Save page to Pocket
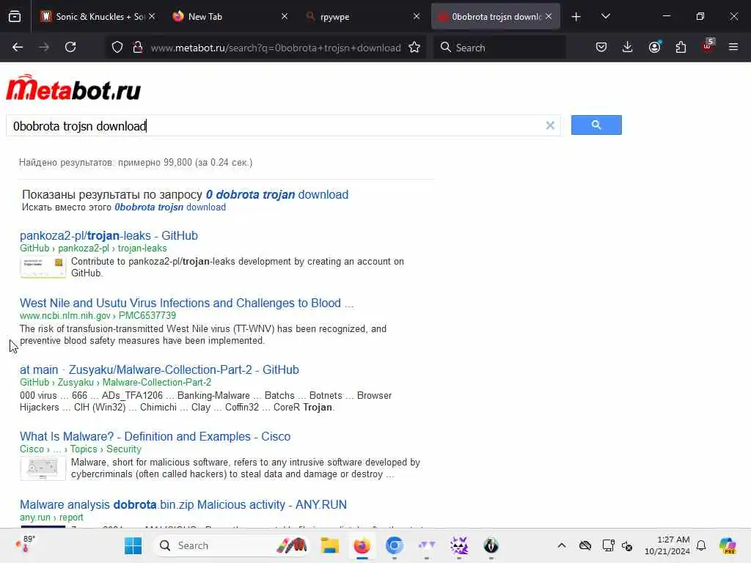Image resolution: width=751 pixels, height=563 pixels. tap(601, 47)
